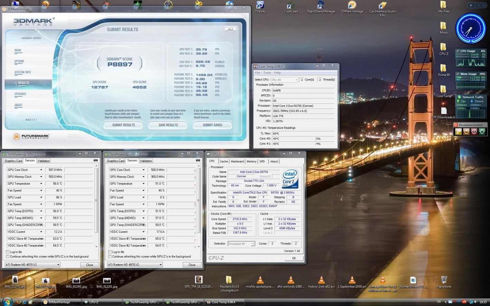Expand the ATI Radeon HD 4870 X2 selector in right GPU-Z
Screen dimensions: 490x306
click(160, 265)
